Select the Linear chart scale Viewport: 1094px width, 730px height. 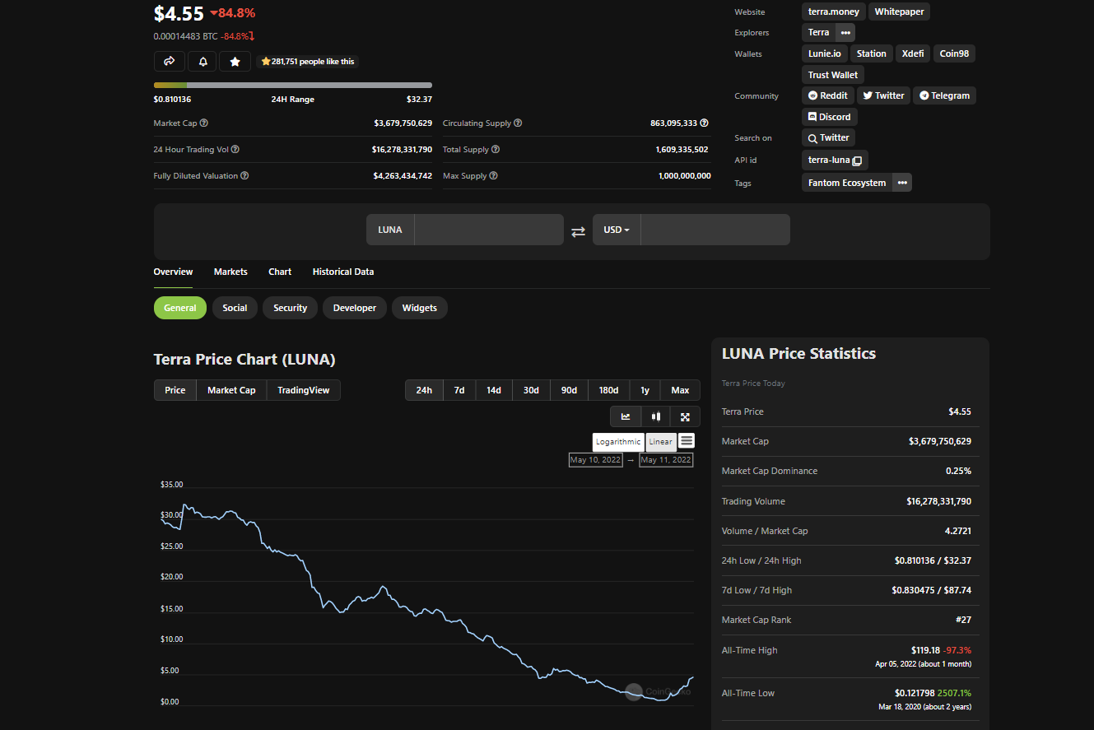click(x=660, y=442)
